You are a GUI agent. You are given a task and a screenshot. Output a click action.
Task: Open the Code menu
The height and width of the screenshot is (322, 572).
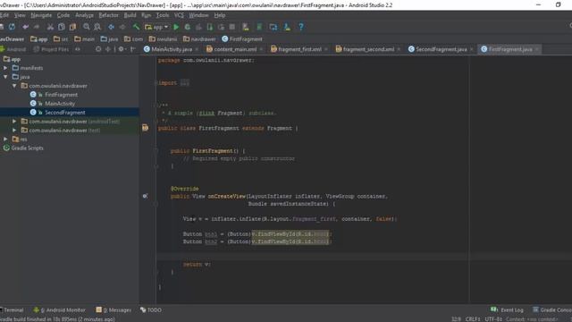(63, 15)
